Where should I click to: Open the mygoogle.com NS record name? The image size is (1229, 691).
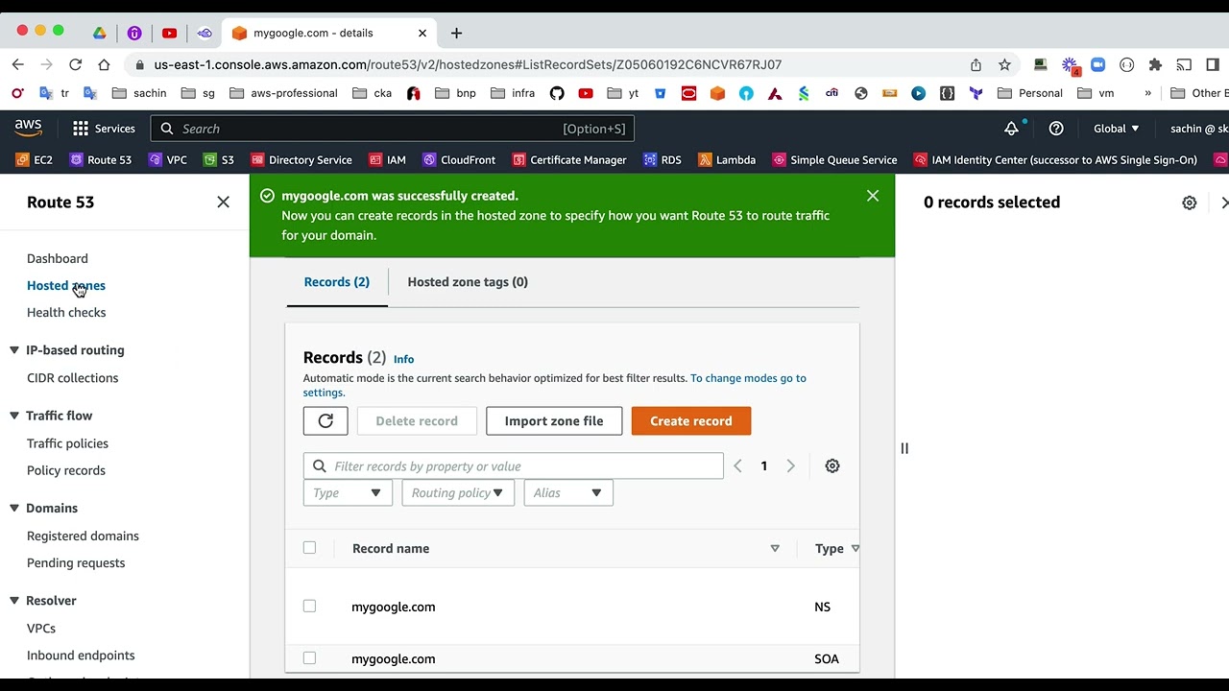point(394,607)
